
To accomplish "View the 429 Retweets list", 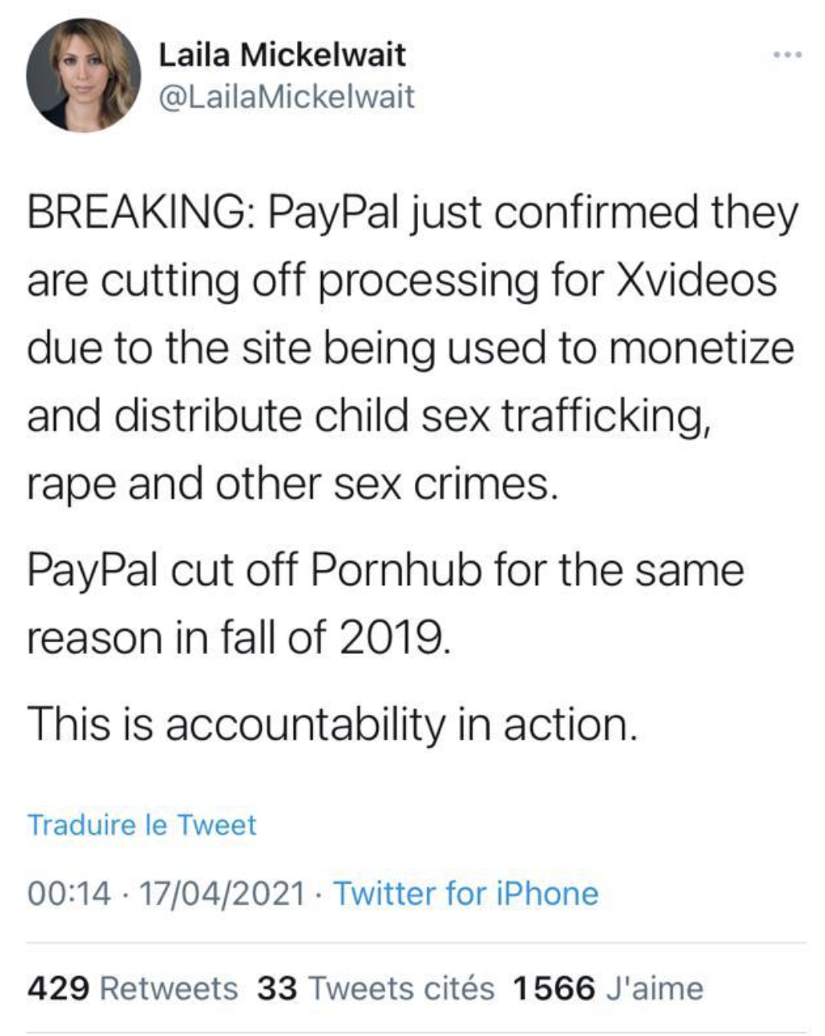I will 132,988.
